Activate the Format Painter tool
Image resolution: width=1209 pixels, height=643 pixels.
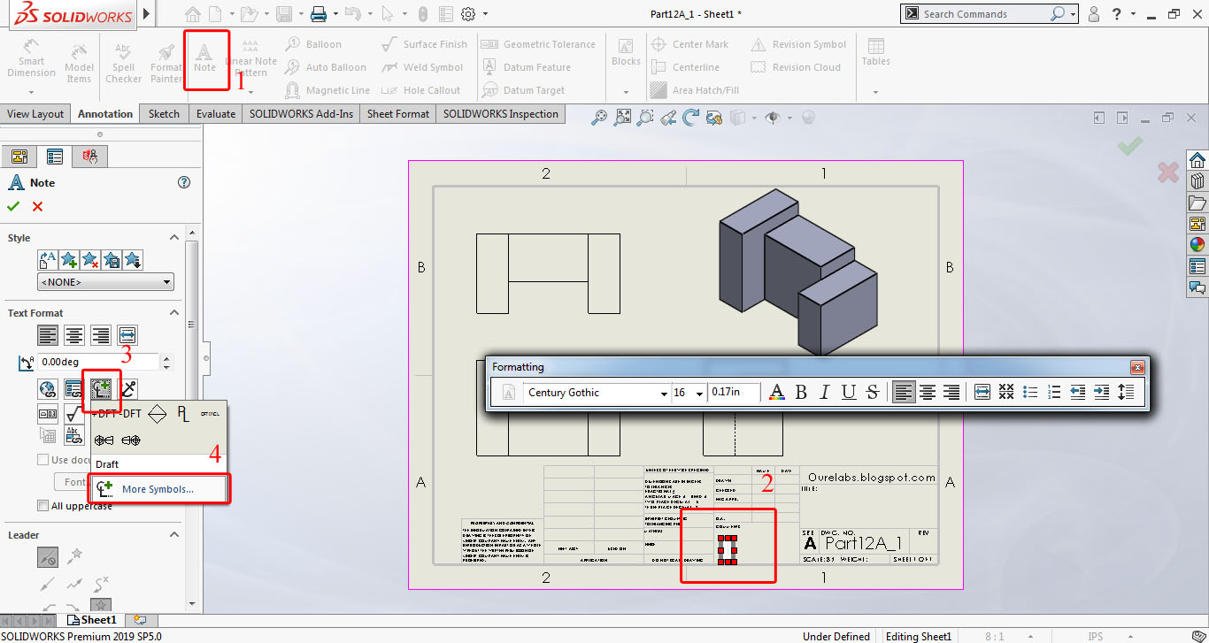click(166, 60)
